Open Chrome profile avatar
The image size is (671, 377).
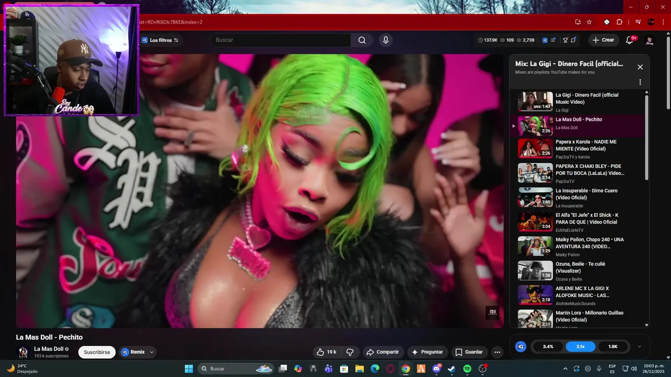click(x=651, y=22)
